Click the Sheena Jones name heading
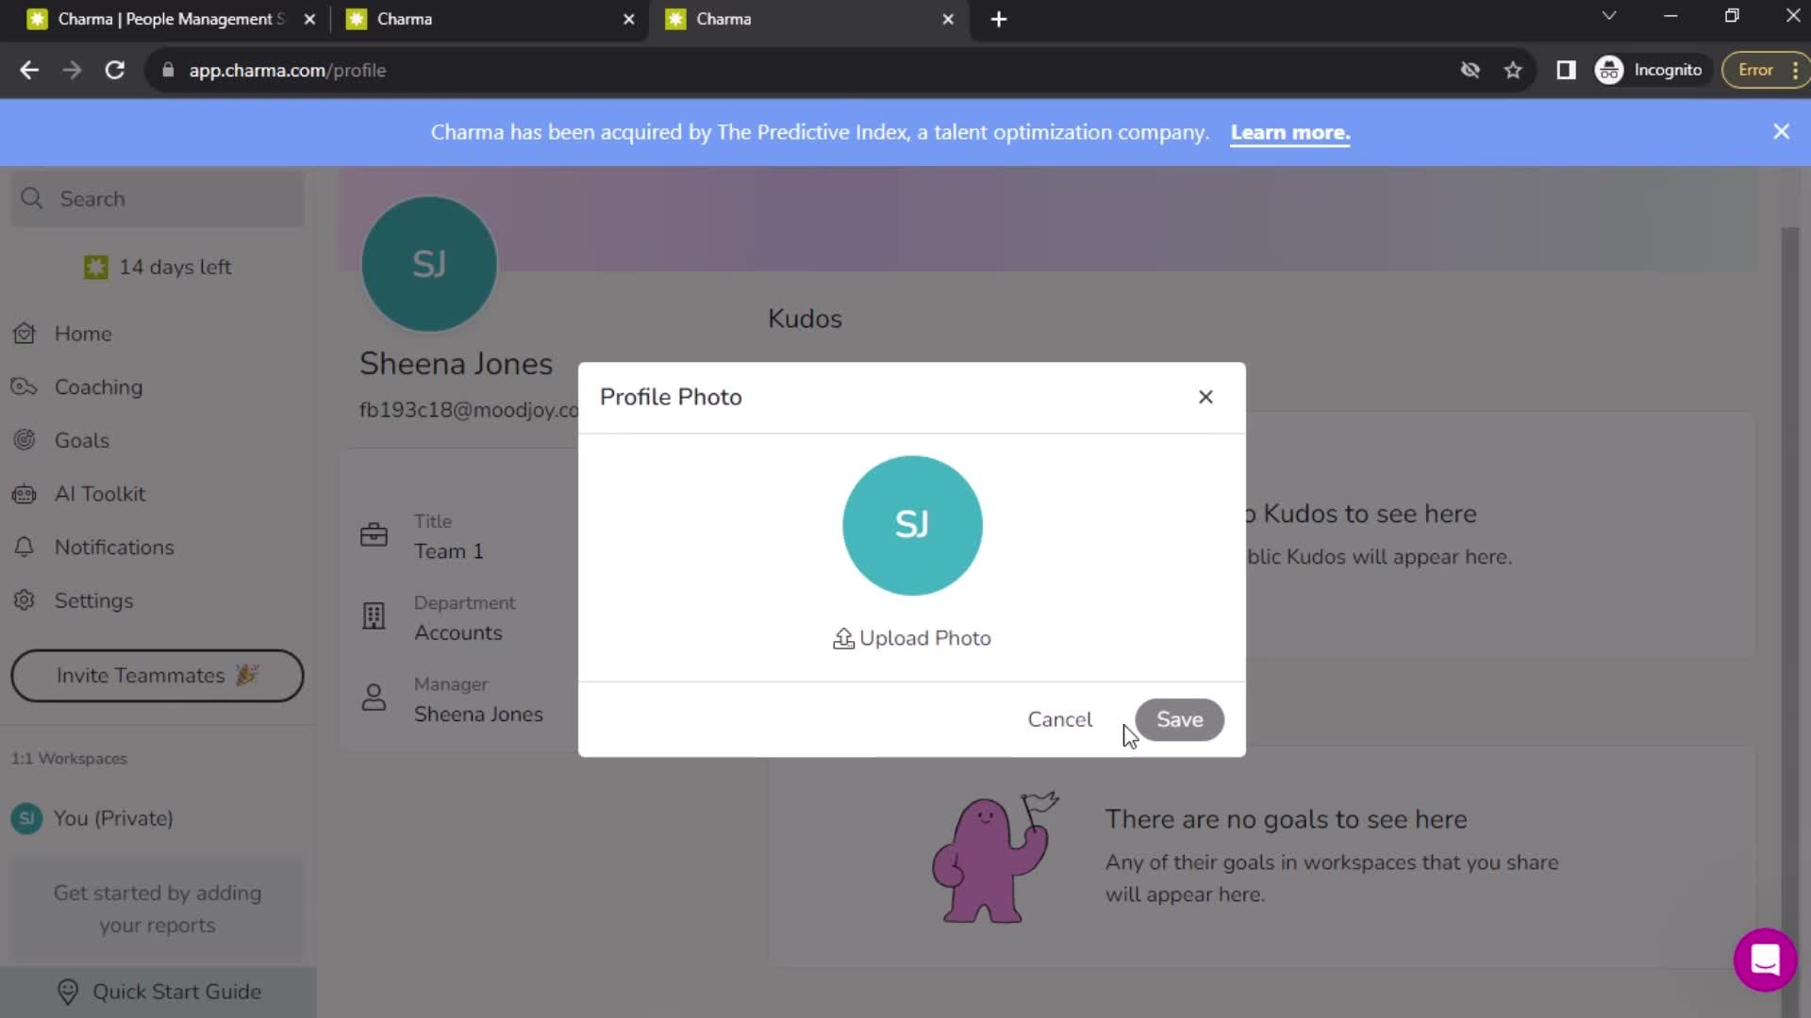Image resolution: width=1811 pixels, height=1018 pixels. click(457, 364)
